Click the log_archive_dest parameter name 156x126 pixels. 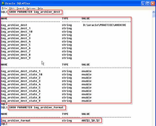14,25
